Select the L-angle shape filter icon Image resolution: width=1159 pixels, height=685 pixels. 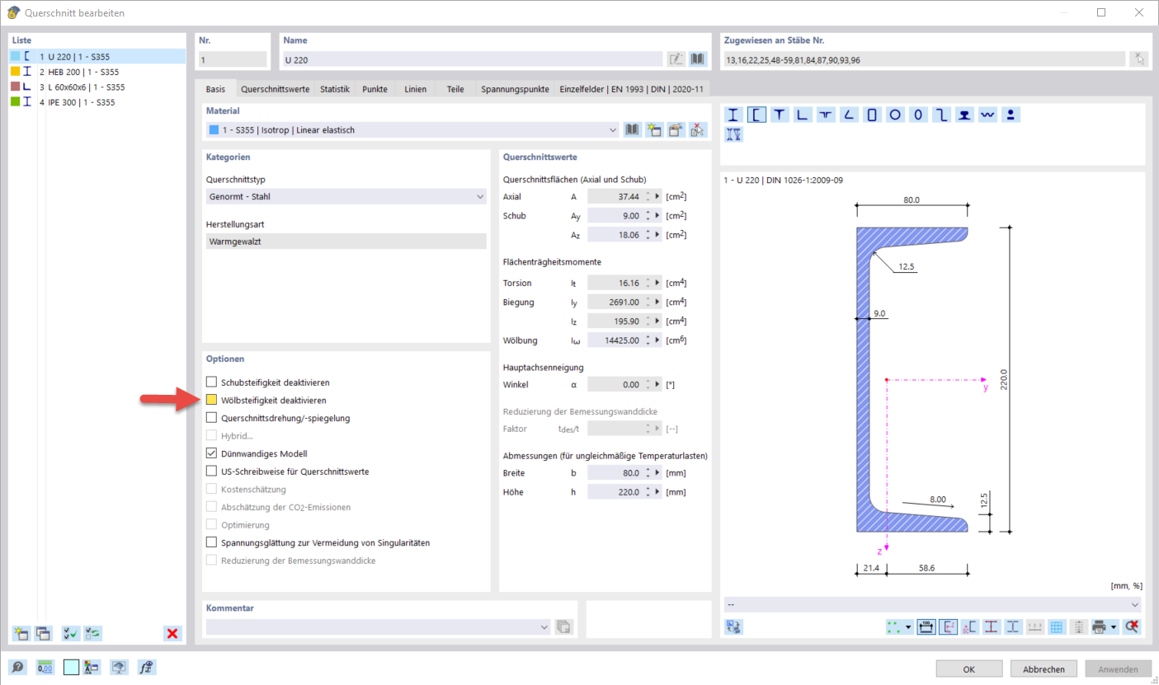(x=802, y=115)
